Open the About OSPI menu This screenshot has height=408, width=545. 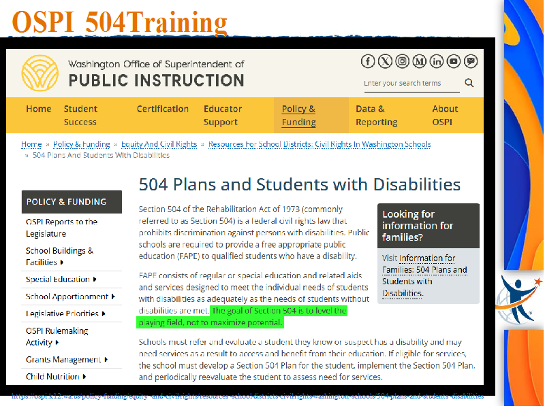[445, 116]
